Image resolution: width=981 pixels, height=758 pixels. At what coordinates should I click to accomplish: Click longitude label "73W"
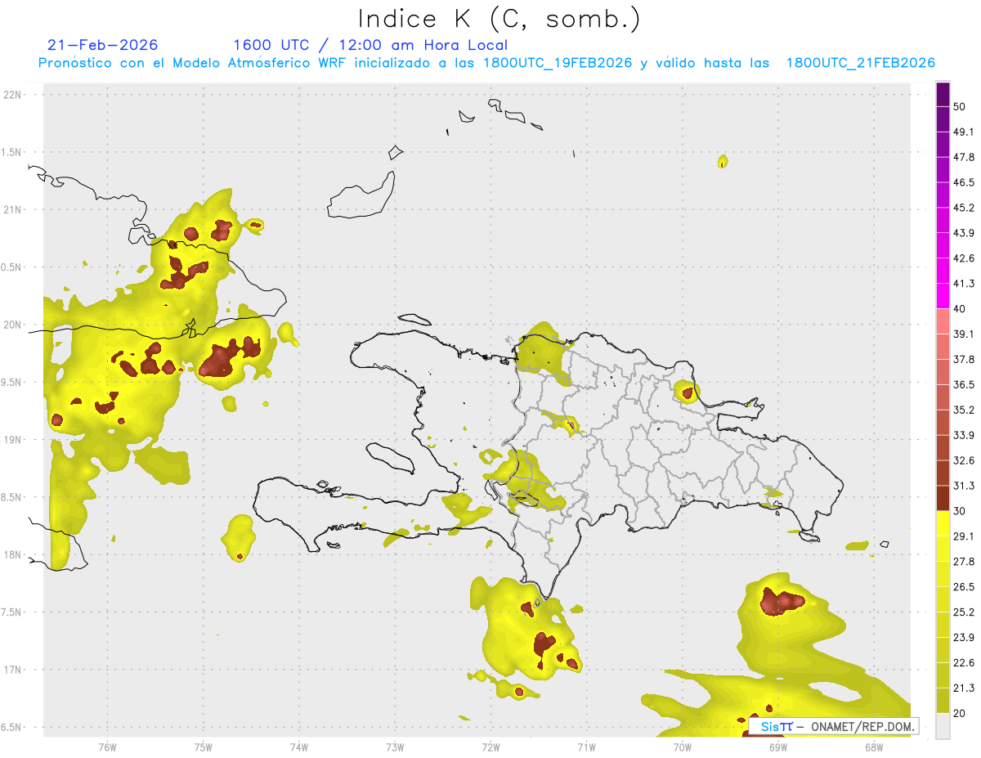coord(395,747)
